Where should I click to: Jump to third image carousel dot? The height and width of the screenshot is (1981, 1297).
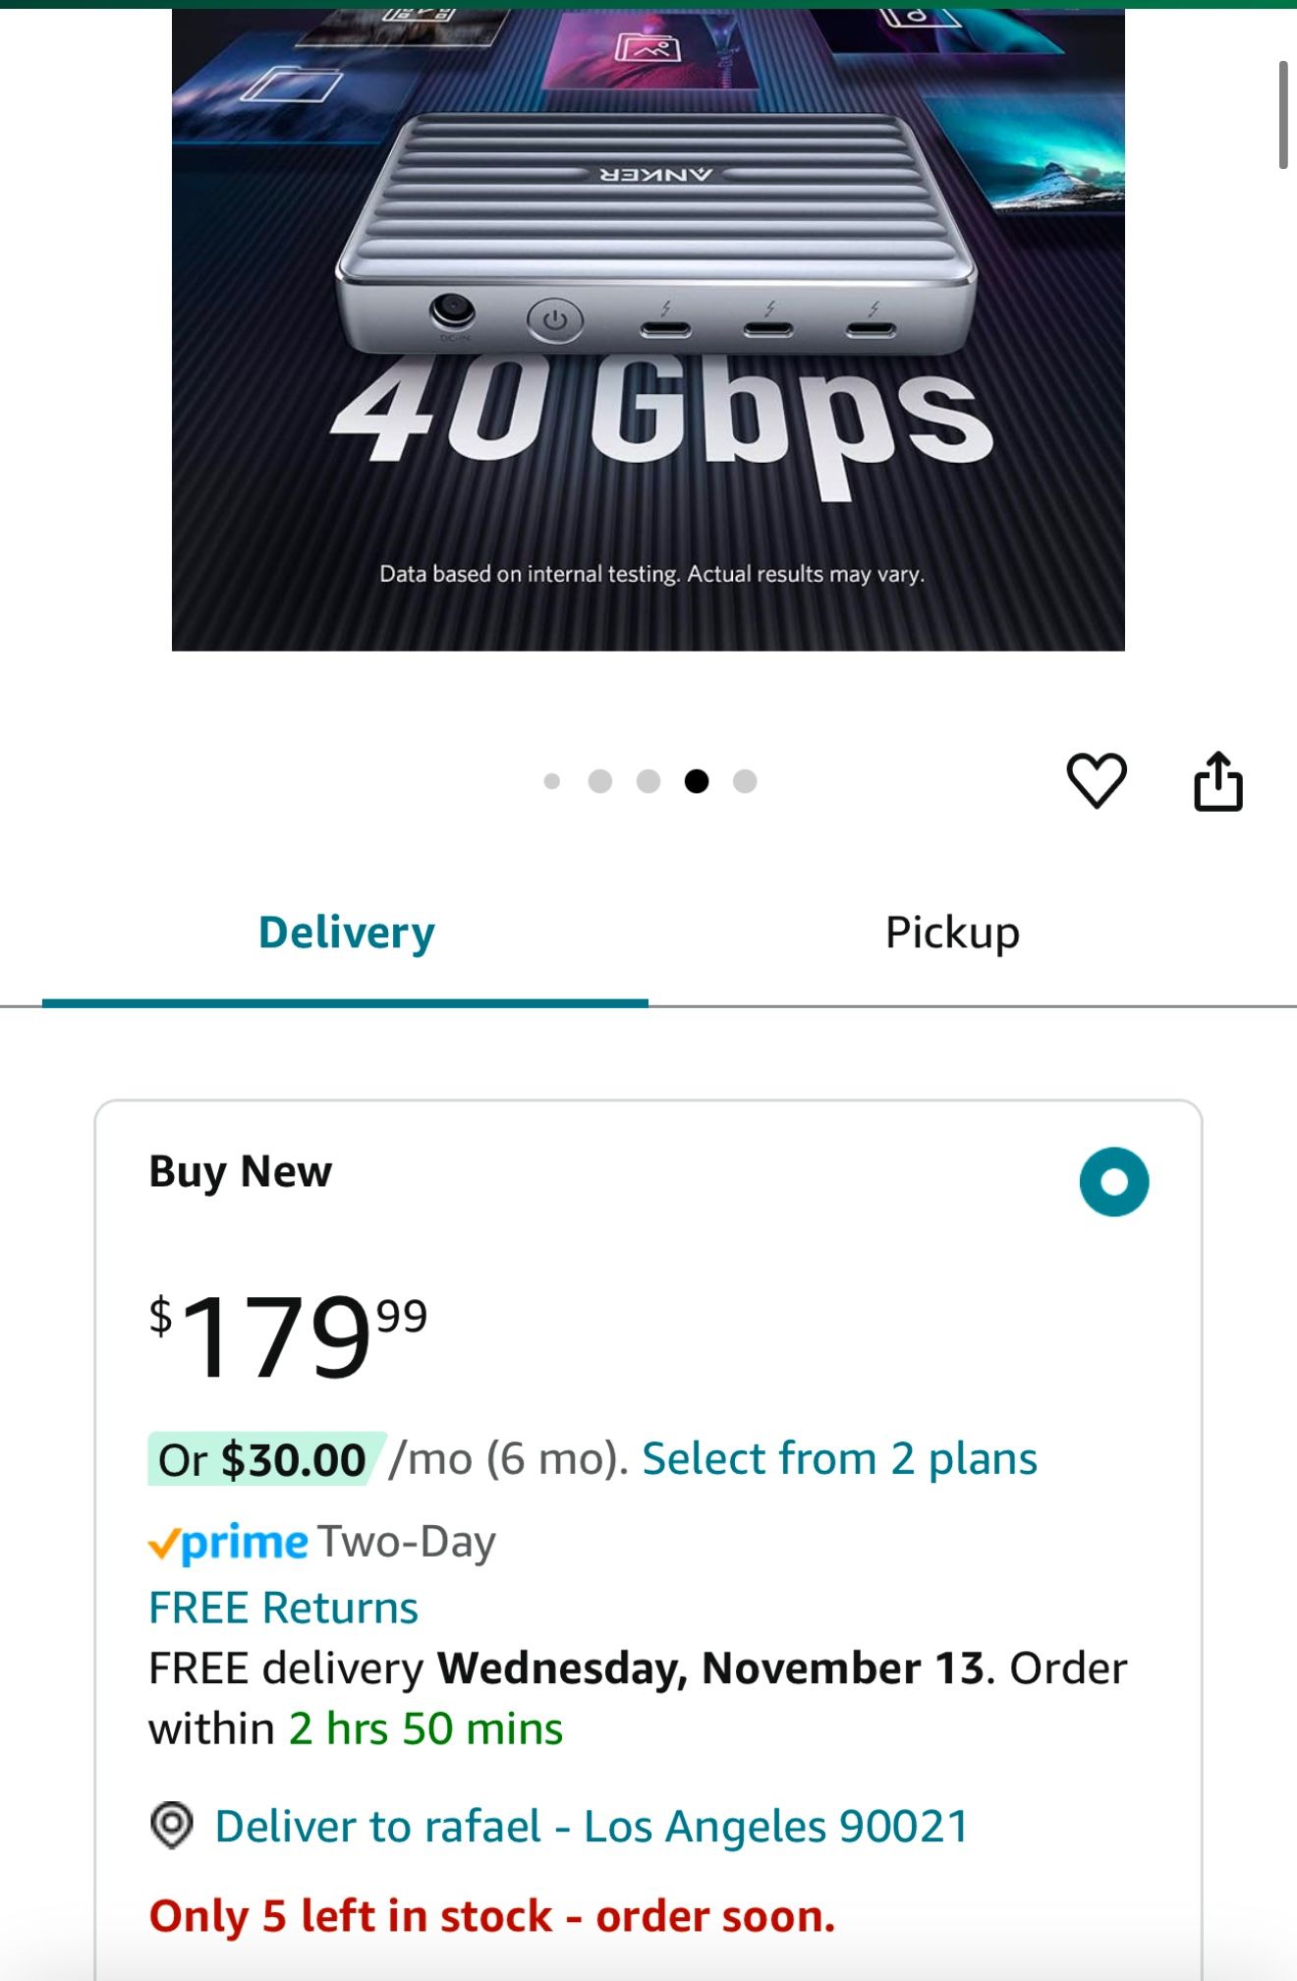coord(648,781)
